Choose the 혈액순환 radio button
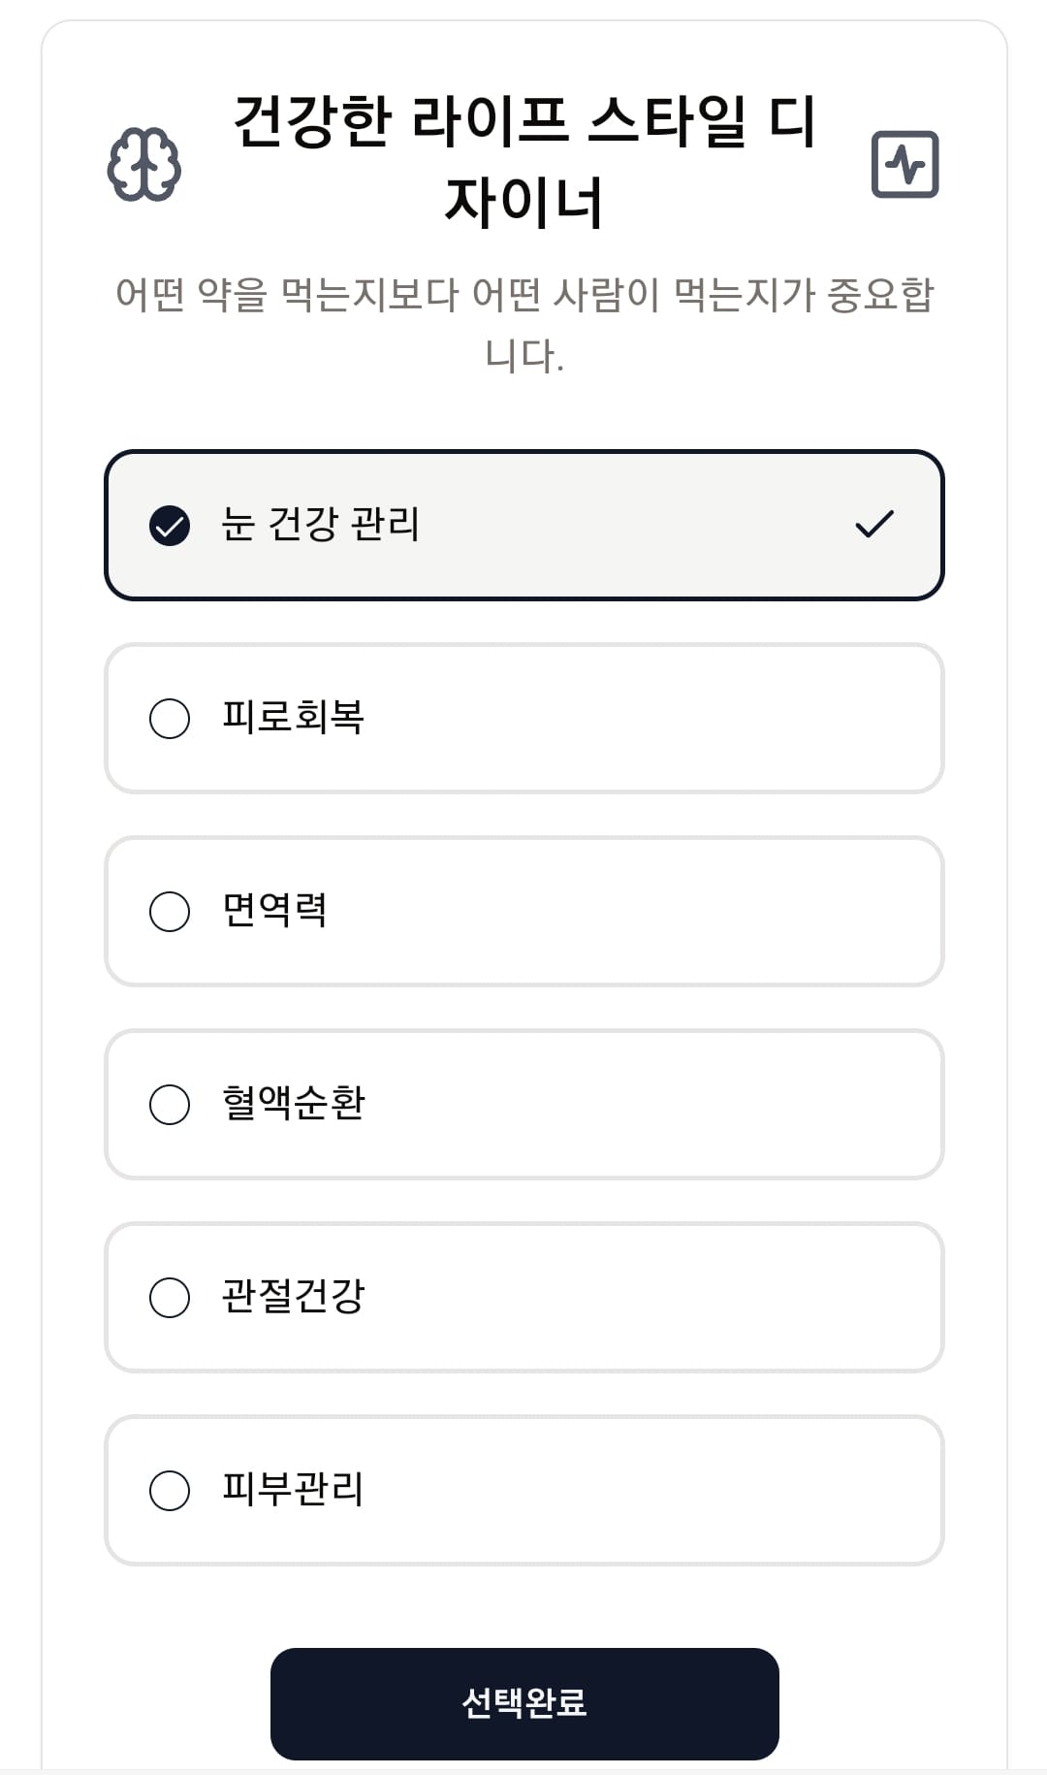The width and height of the screenshot is (1047, 1775). coord(170,1105)
